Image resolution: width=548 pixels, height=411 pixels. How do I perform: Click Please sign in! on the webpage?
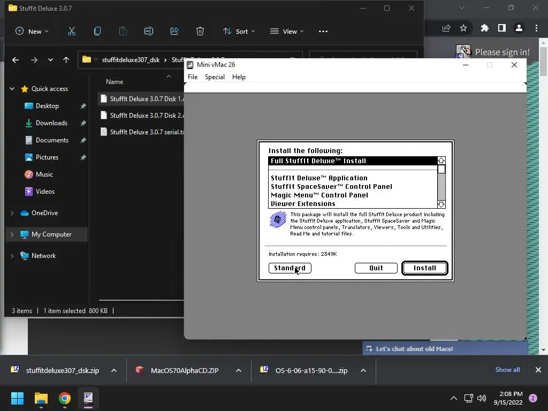tap(502, 52)
